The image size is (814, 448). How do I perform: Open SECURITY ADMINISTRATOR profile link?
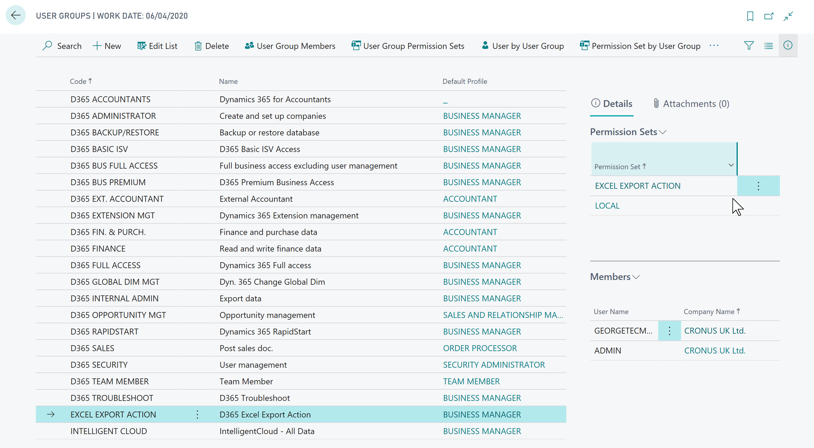coord(494,365)
